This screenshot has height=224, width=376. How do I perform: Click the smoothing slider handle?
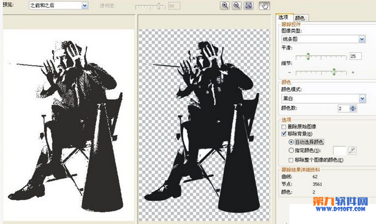[308, 57]
